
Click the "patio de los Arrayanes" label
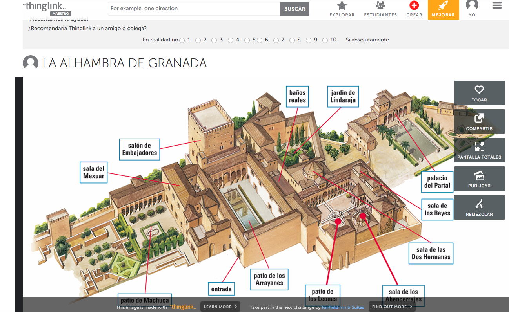tap(270, 279)
